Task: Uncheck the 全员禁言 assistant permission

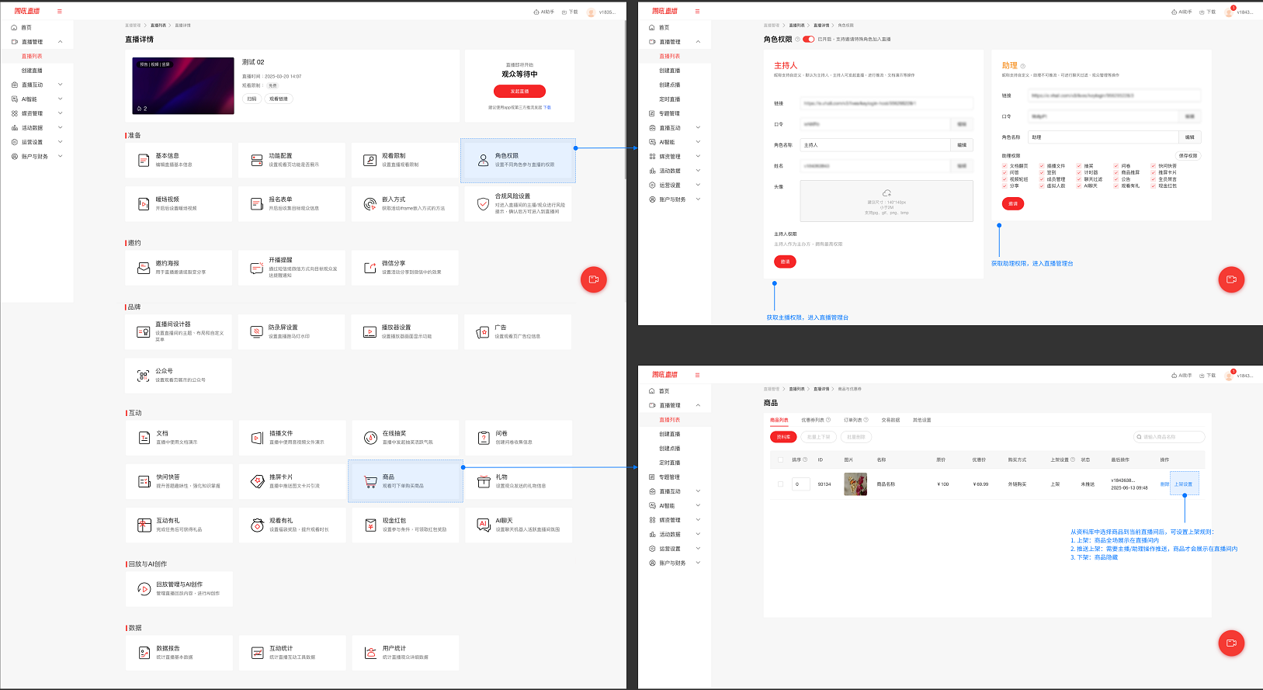Action: coord(1154,179)
